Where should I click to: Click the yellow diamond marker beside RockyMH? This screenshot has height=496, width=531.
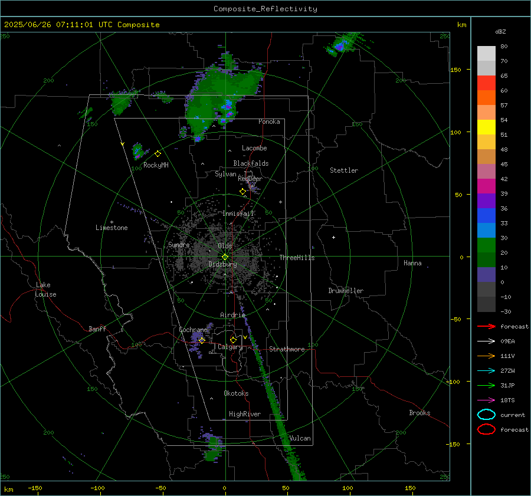(158, 154)
